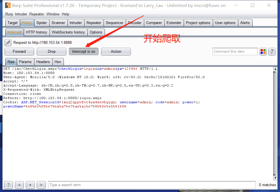Click the GET request line text
The height and width of the screenshot is (192, 280).
click(80, 69)
